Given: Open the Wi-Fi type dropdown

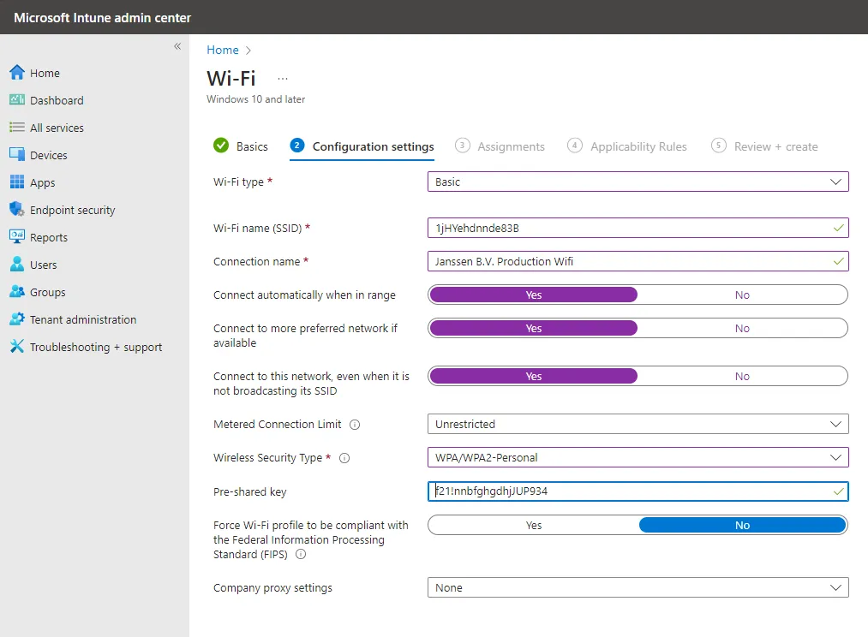Looking at the screenshot, I should 638,182.
